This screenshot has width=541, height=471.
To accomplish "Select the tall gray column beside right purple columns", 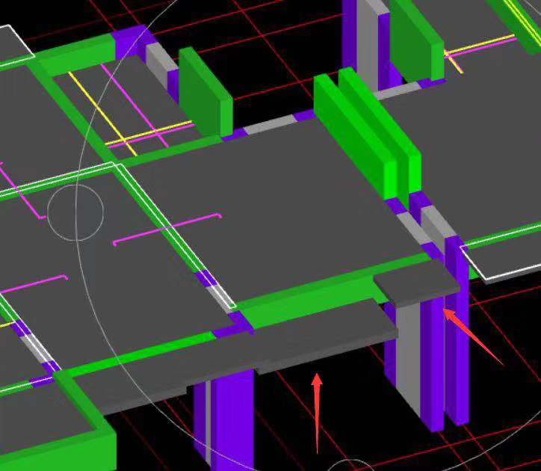I will [x=408, y=359].
